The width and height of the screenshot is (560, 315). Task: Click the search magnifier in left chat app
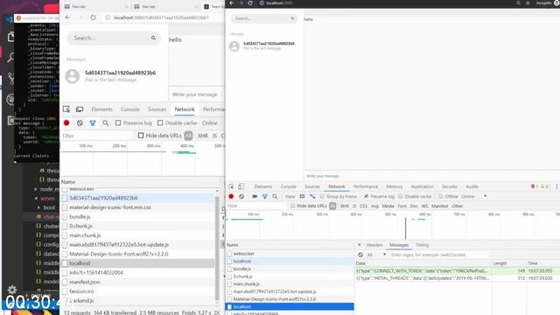tap(153, 38)
